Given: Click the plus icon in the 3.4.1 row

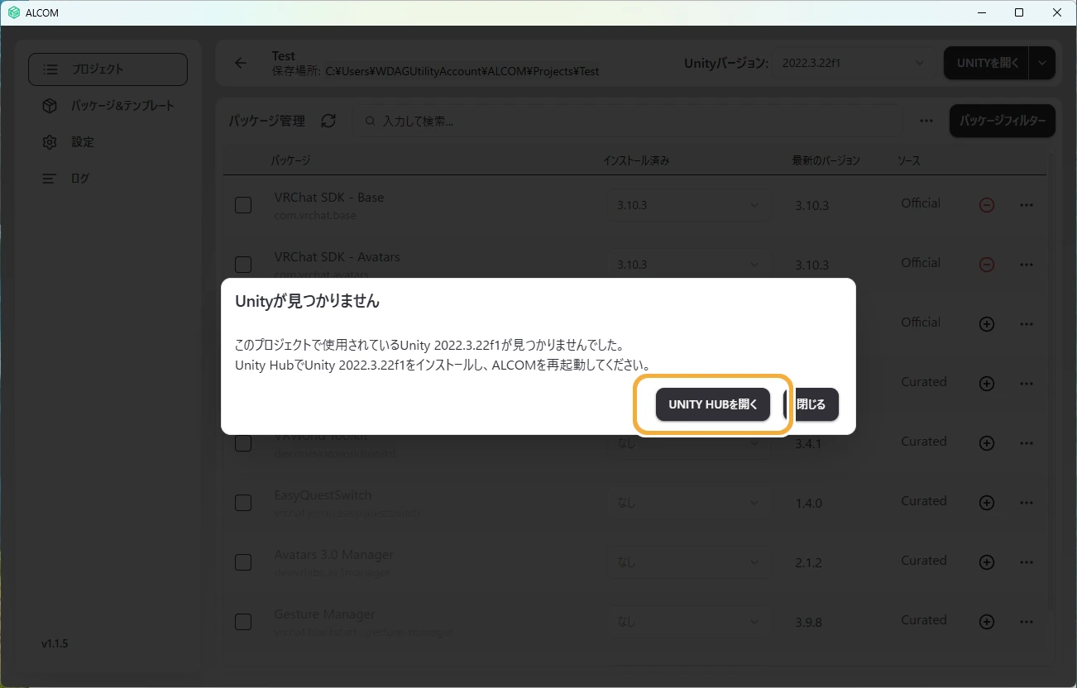Looking at the screenshot, I should pos(986,443).
